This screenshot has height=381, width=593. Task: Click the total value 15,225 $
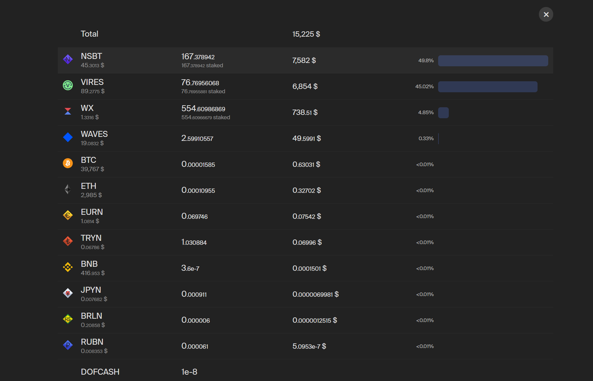306,34
